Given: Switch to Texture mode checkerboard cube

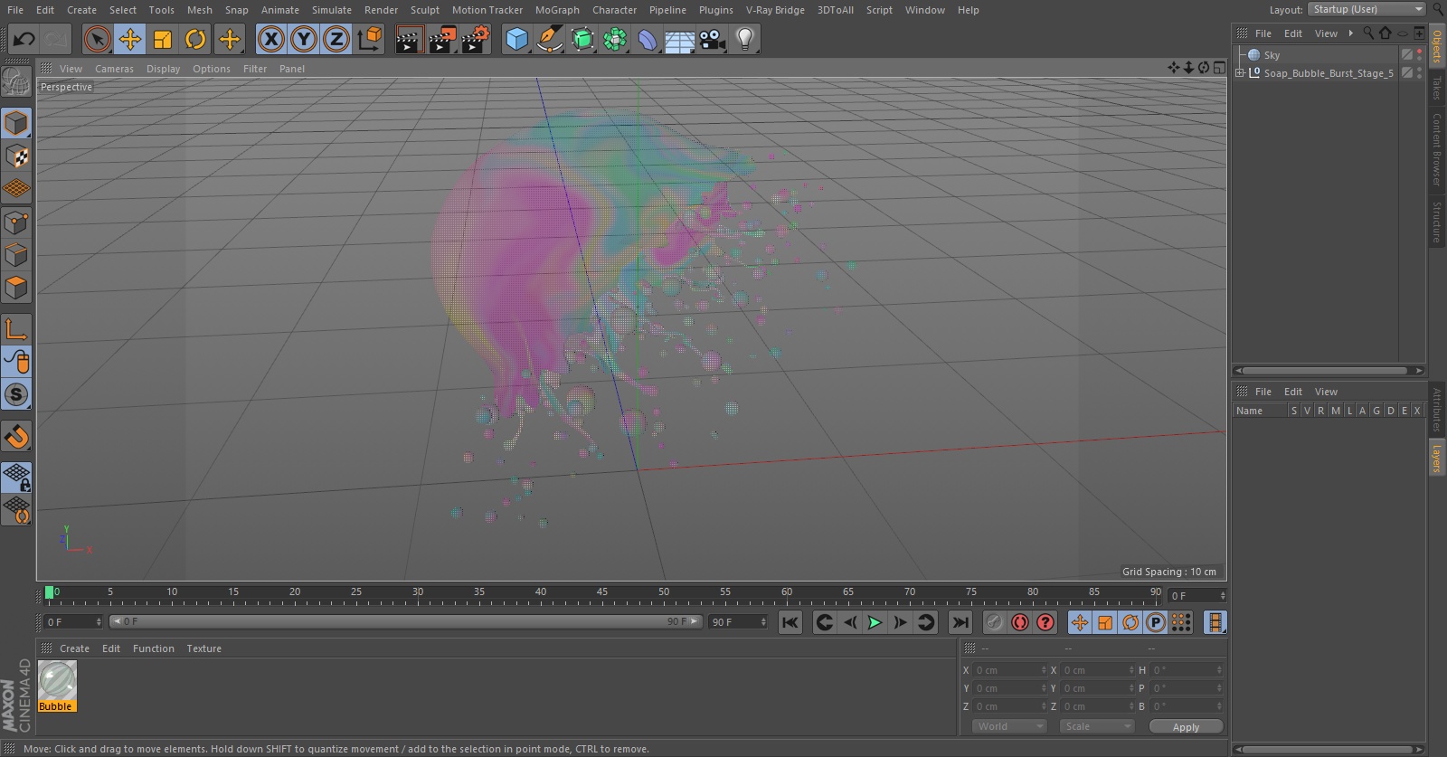Looking at the screenshot, I should 16,156.
